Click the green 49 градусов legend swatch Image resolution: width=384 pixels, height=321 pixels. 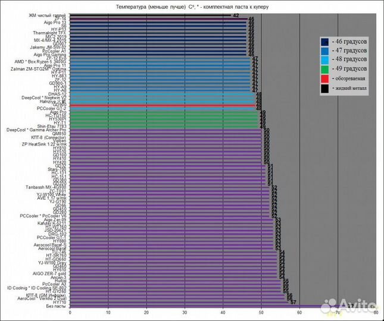[x=326, y=69]
